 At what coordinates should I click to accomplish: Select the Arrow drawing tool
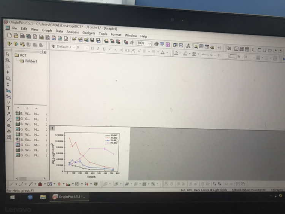8,114
